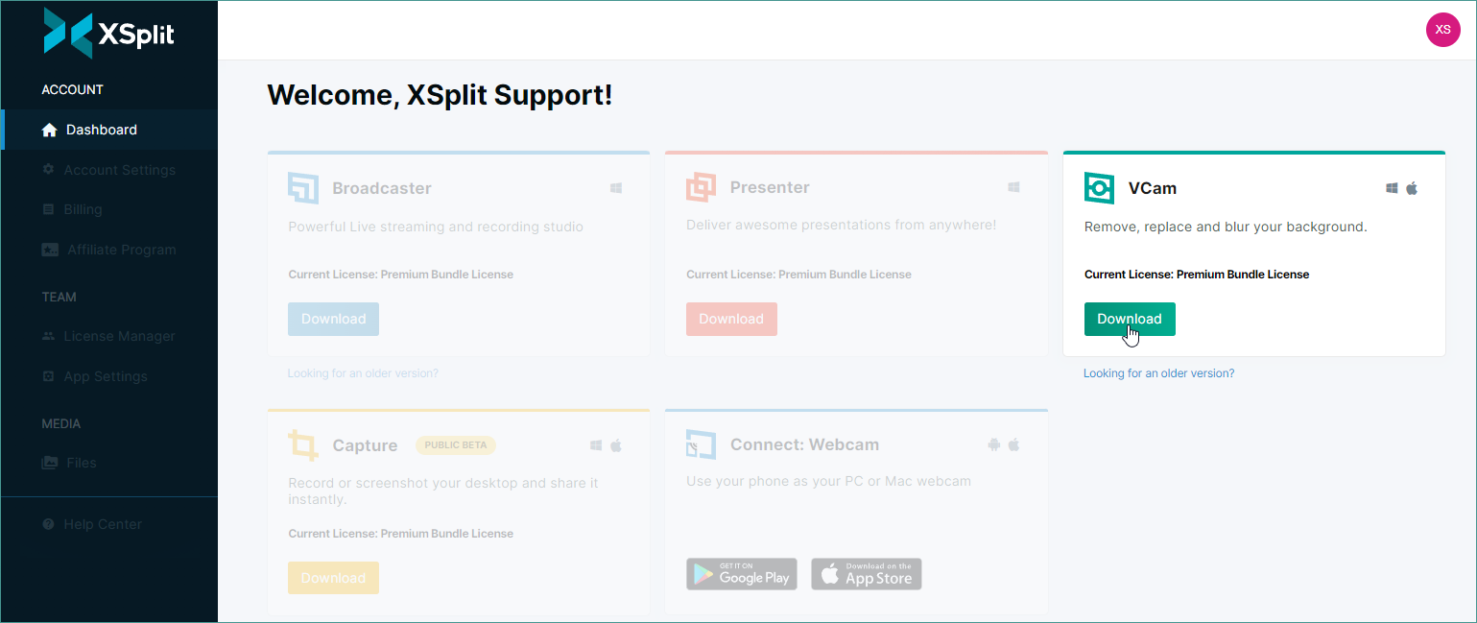The image size is (1477, 623).
Task: Click the PUBLIC BETA badge on Capture
Action: [456, 445]
